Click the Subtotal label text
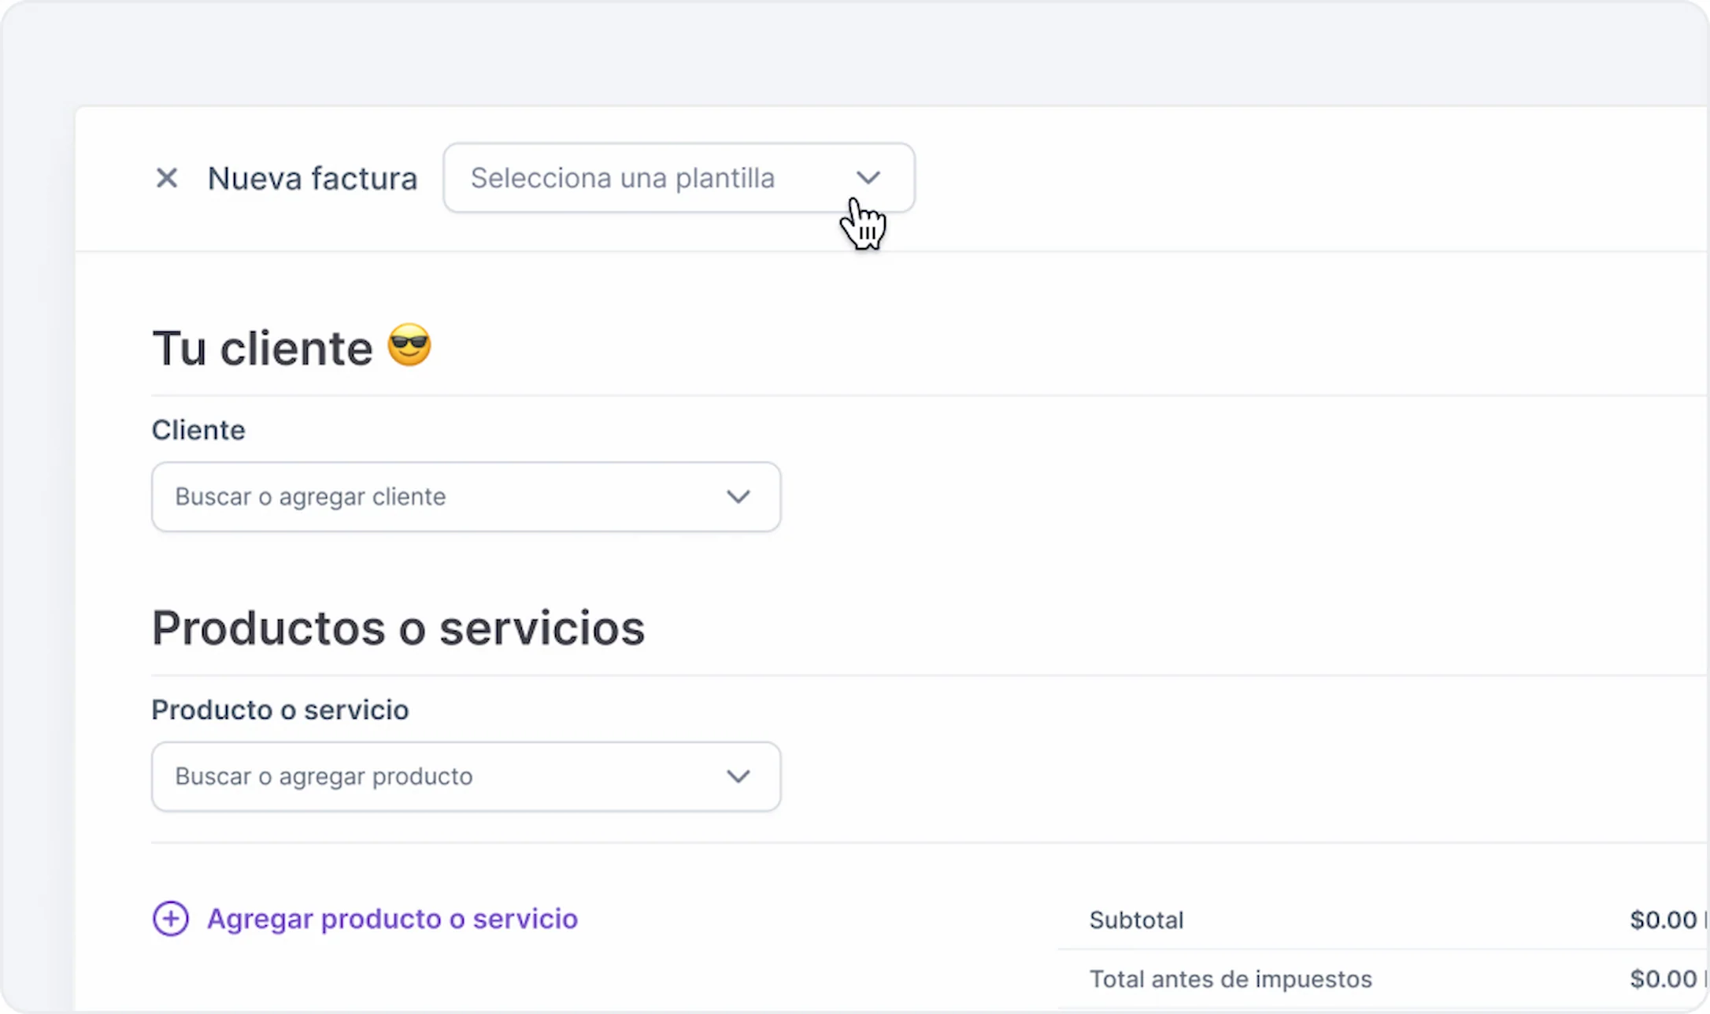 pos(1136,919)
